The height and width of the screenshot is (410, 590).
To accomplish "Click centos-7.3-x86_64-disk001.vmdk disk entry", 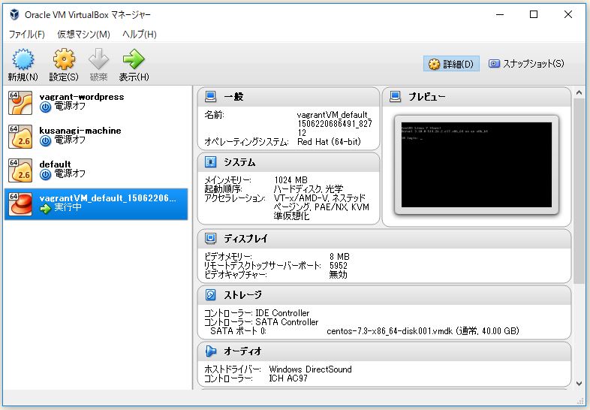I will tap(423, 331).
